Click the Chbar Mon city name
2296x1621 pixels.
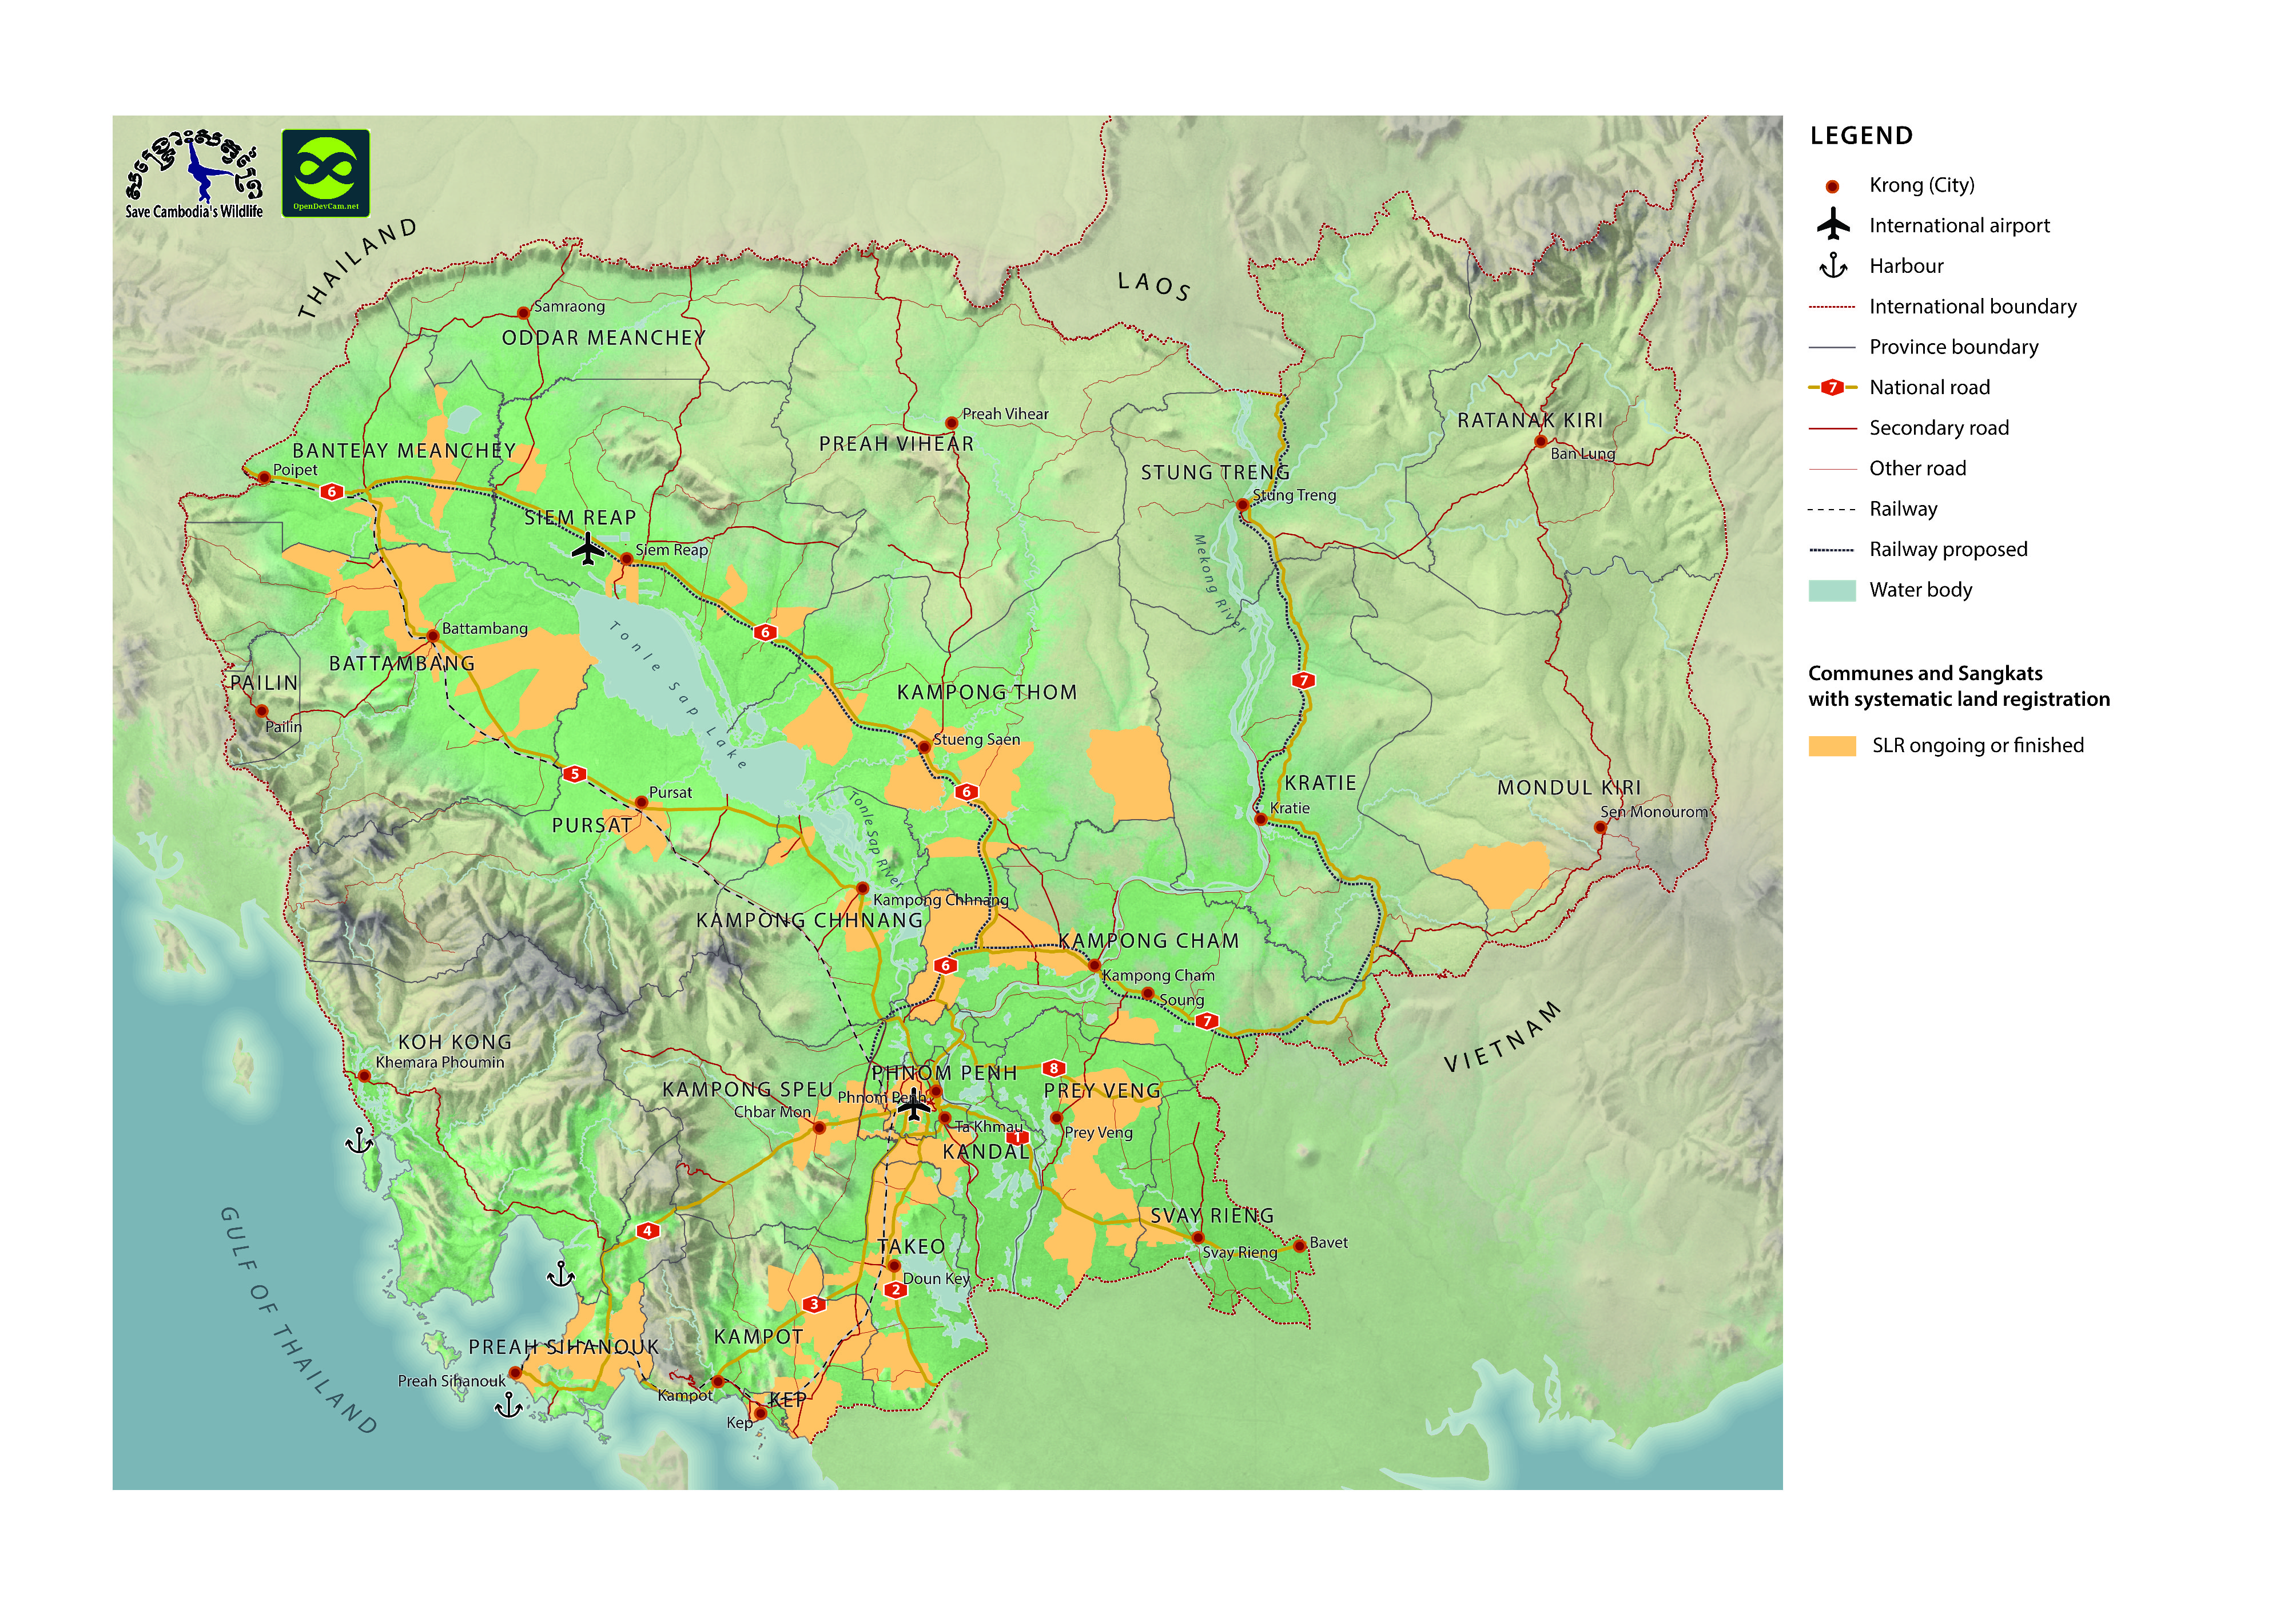pos(772,1112)
